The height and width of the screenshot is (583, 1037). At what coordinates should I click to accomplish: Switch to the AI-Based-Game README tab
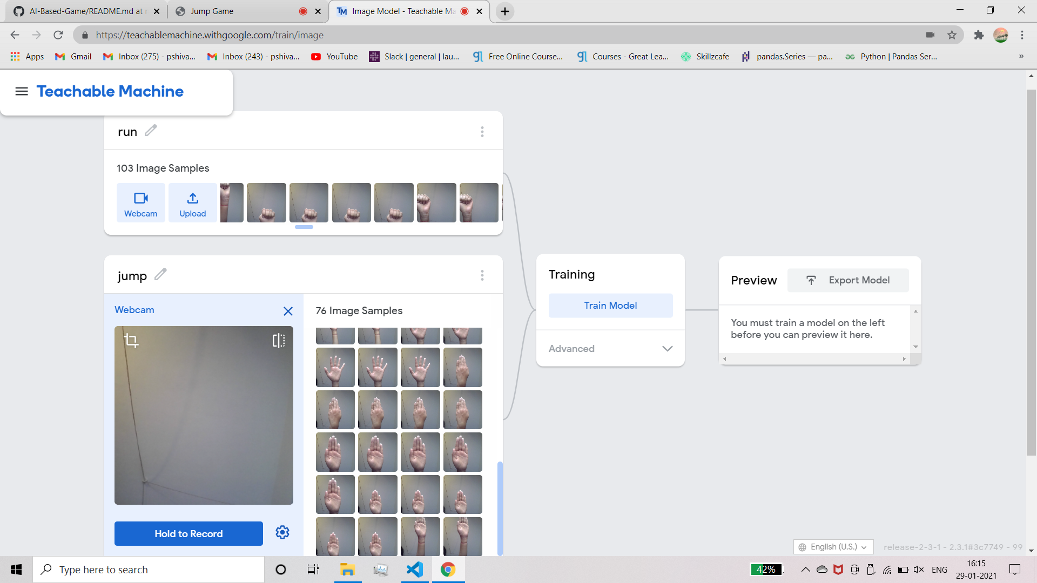pos(81,11)
